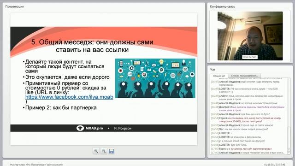Screen dimensions: 295x166
Task: Open the Список пользователей tab
Action: tap(244, 76)
